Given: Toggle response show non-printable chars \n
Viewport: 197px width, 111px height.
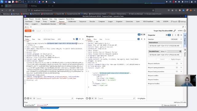Looking at the screenshot, I should click(142, 39).
